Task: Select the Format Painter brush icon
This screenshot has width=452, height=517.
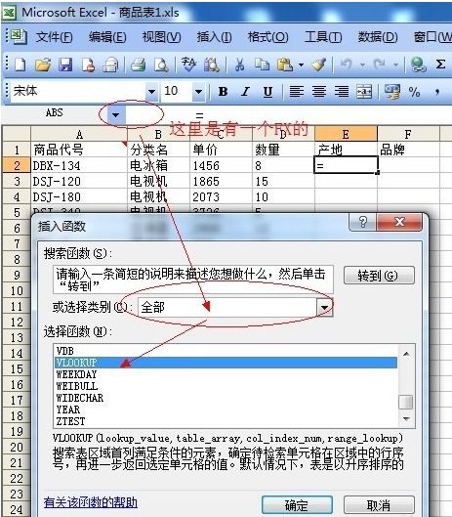Action: pos(318,65)
